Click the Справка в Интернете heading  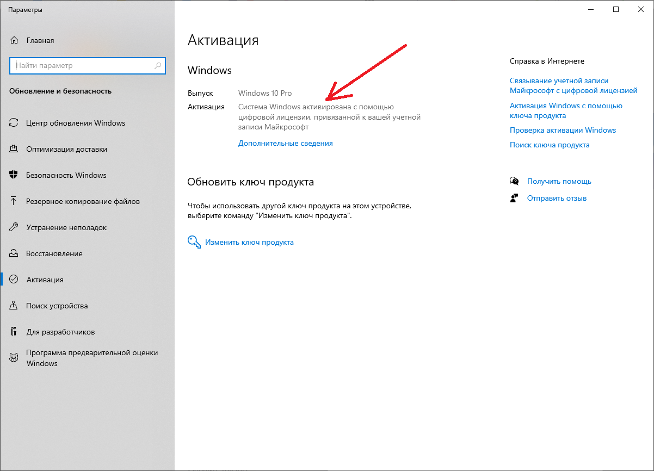pos(547,61)
